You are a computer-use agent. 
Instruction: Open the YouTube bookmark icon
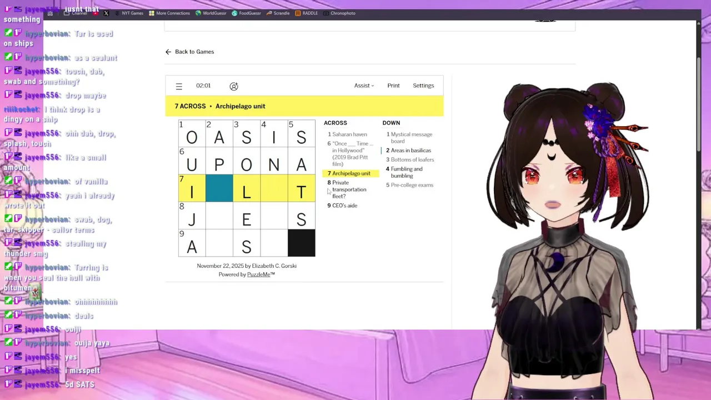96,13
